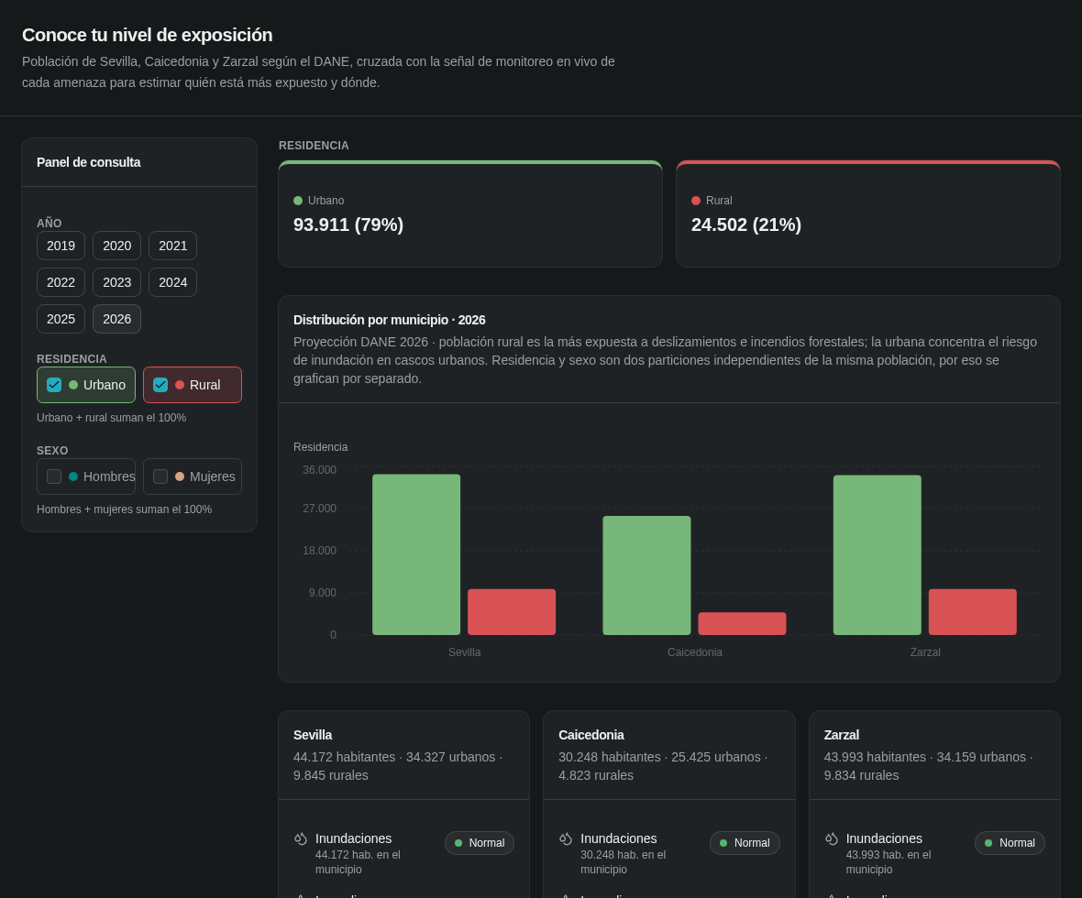Click "Distribución por municipio · 2026" heading
The image size is (1082, 898).
[x=389, y=320]
